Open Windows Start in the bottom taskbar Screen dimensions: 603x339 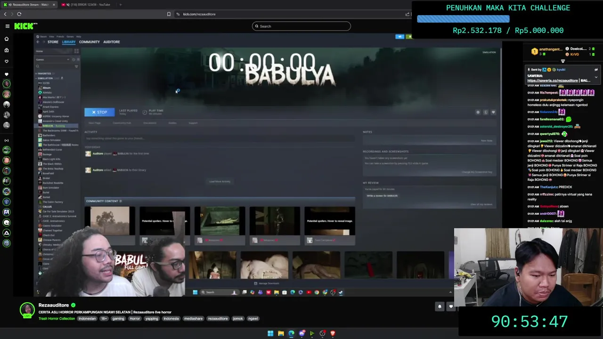point(270,333)
